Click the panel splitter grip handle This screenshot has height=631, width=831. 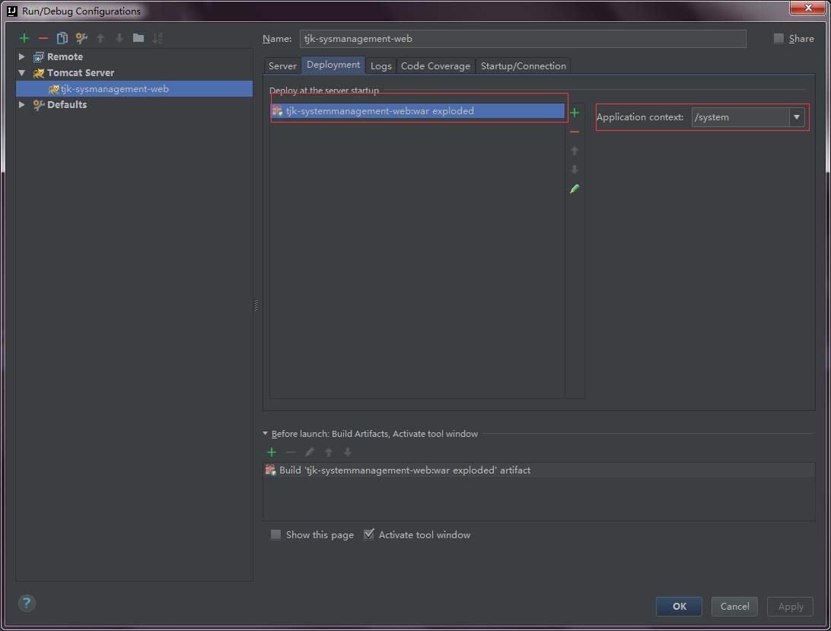[256, 305]
